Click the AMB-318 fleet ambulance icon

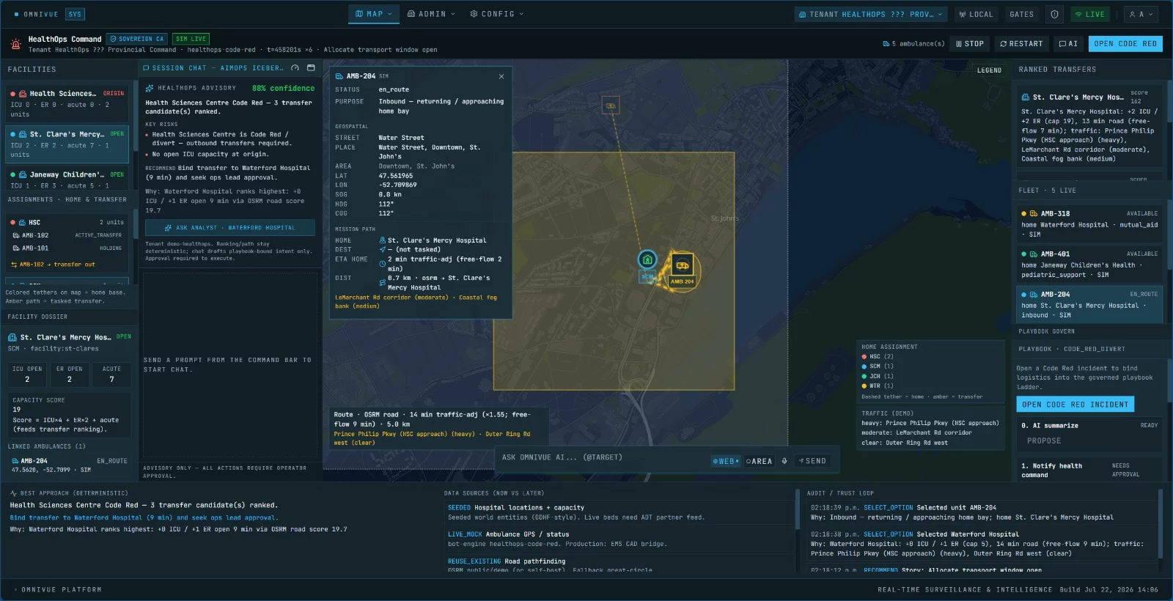pos(1033,214)
